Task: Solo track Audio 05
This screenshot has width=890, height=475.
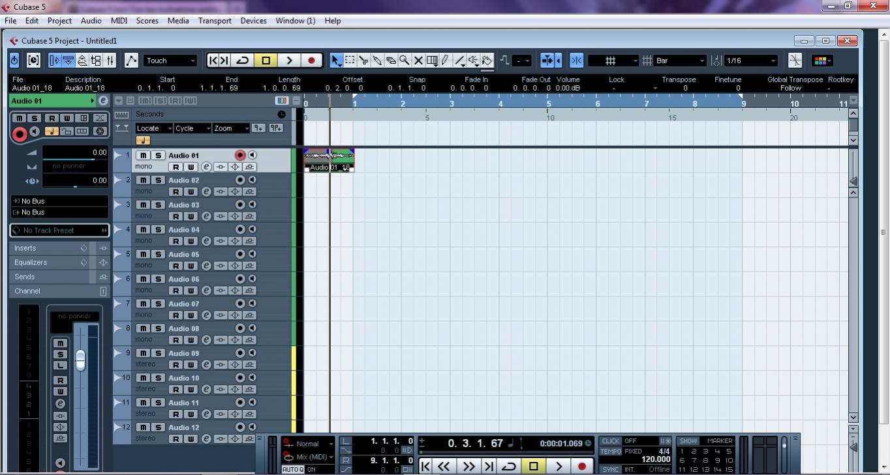Action: point(157,254)
